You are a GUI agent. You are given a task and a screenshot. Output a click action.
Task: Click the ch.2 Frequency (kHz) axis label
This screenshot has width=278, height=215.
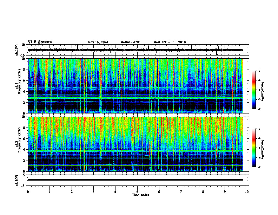18,140
